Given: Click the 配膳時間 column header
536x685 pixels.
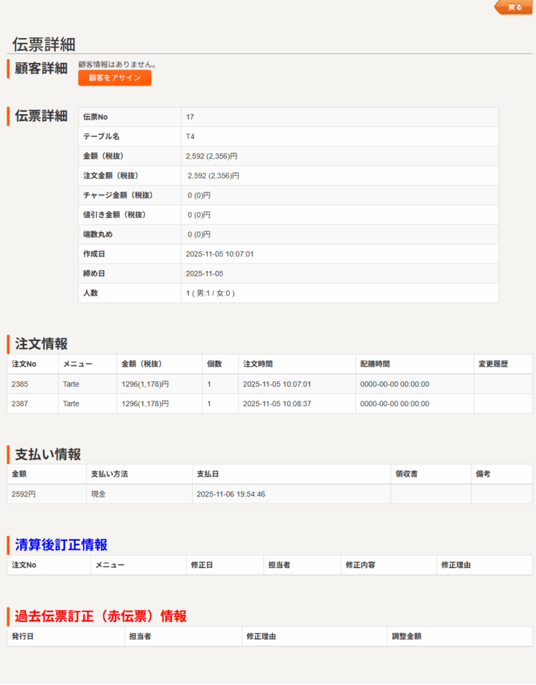Looking at the screenshot, I should 375,364.
